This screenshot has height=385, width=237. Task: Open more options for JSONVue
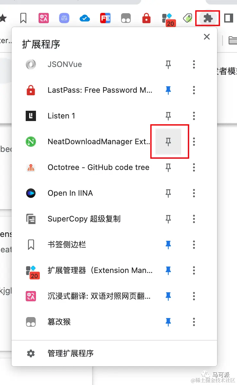pyautogui.click(x=194, y=64)
